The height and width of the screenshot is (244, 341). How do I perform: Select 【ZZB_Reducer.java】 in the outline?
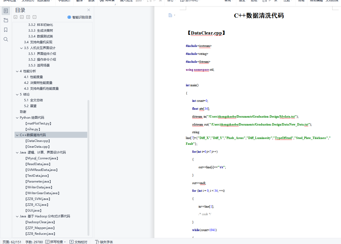(x=40, y=234)
